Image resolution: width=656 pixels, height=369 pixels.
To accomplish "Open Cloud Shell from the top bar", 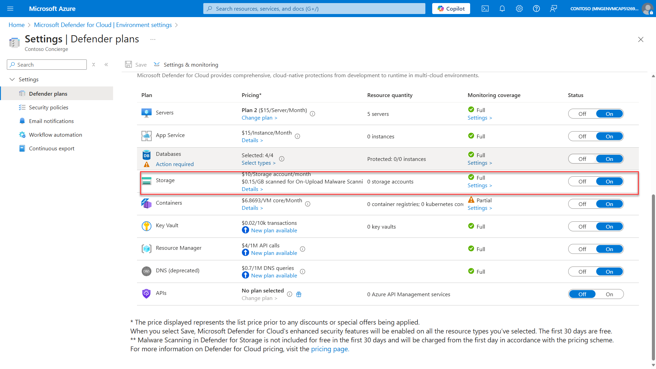I will [485, 9].
